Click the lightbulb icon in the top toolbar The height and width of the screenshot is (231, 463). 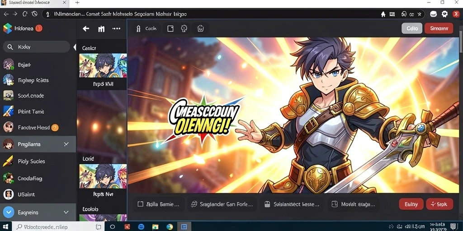[184, 28]
